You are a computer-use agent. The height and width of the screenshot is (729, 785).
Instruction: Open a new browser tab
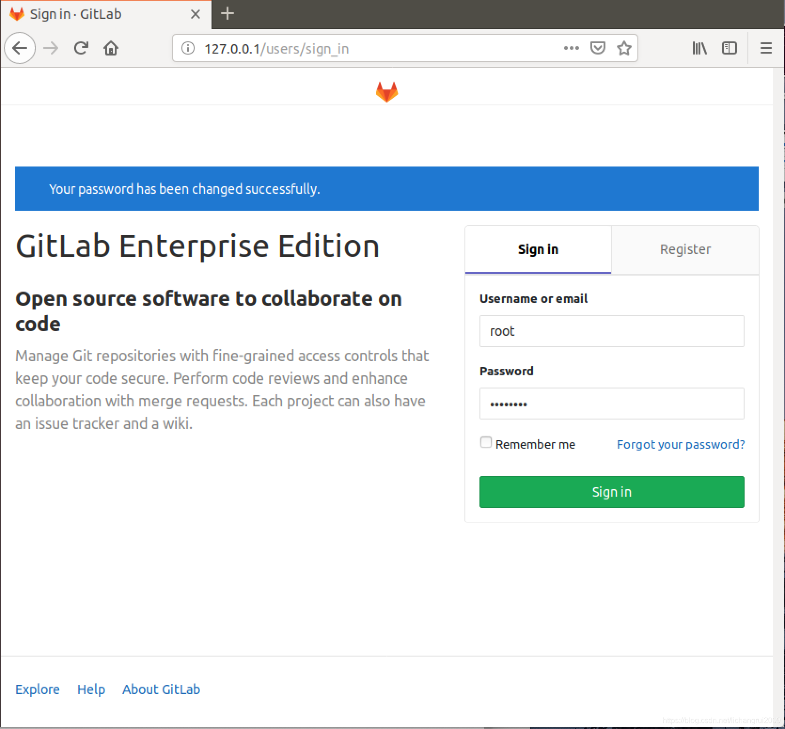click(x=227, y=14)
